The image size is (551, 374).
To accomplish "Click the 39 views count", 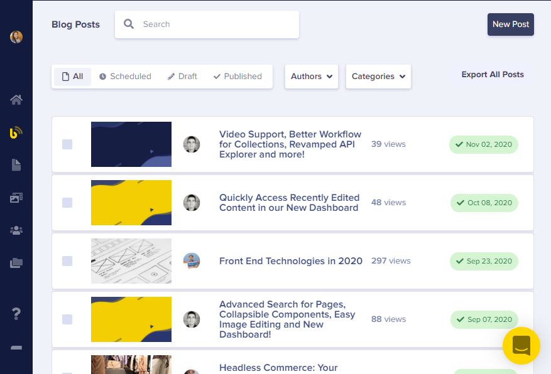I will (x=388, y=144).
